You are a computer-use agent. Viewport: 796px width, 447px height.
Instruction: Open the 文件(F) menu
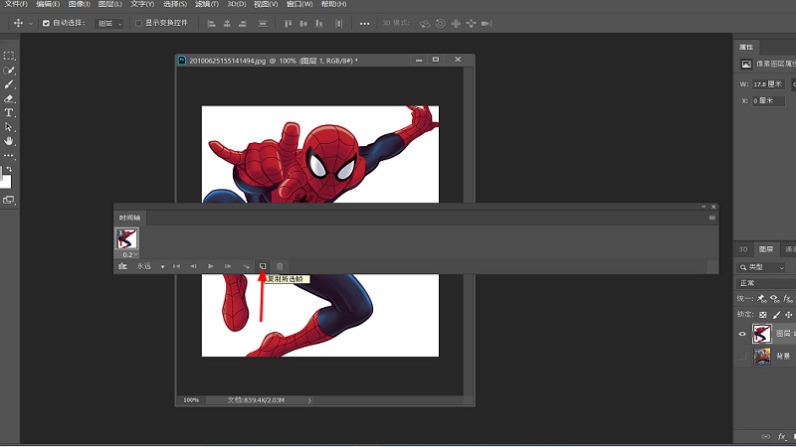[16, 4]
